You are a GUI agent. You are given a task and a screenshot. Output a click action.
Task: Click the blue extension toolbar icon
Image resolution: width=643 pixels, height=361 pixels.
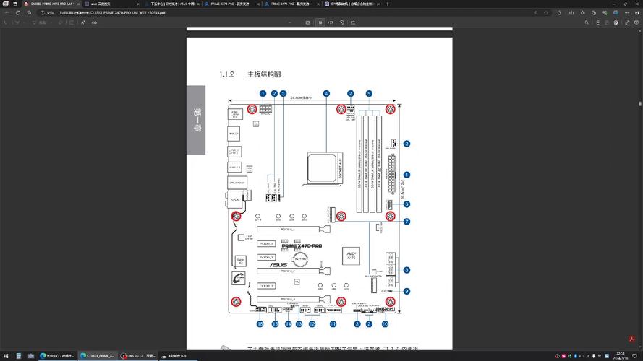pyautogui.click(x=616, y=13)
